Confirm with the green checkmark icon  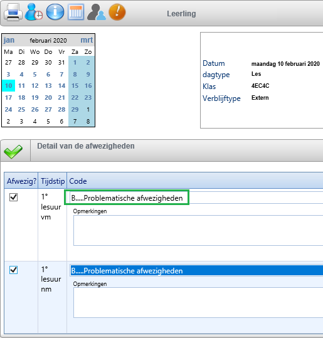(x=13, y=151)
